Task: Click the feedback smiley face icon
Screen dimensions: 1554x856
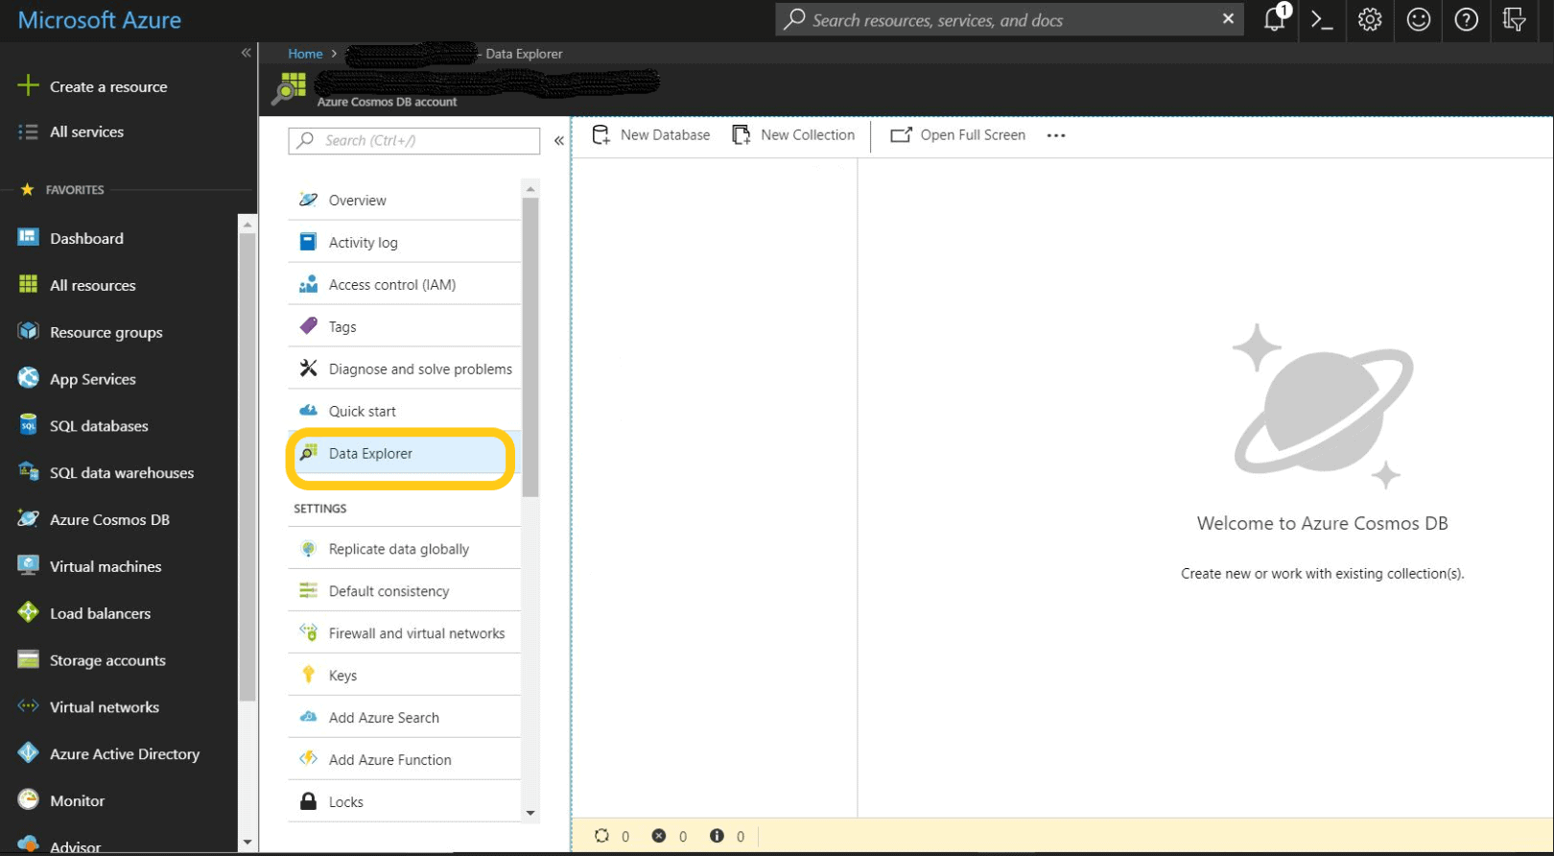Action: pyautogui.click(x=1418, y=20)
